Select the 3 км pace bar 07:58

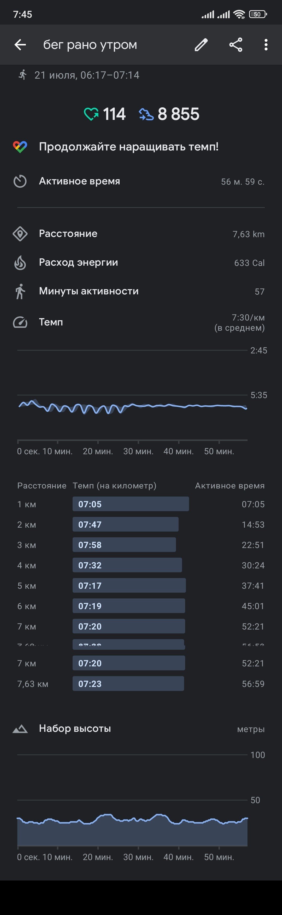point(124,545)
